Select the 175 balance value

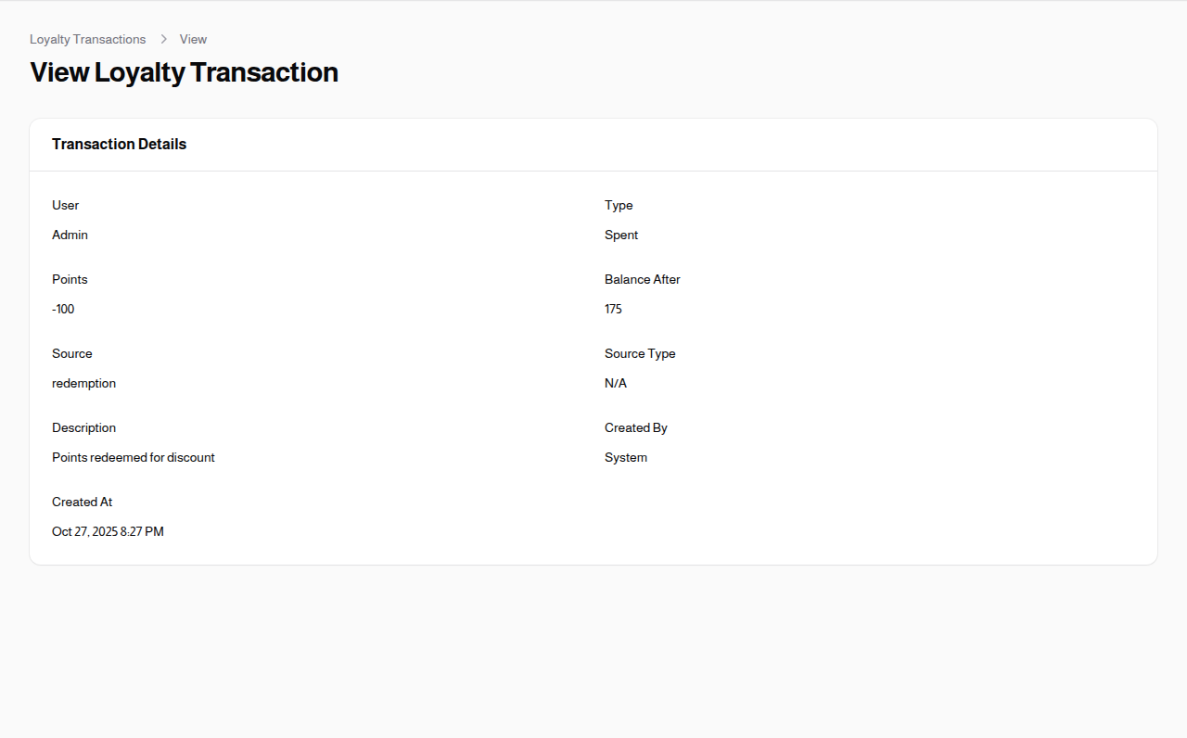(613, 309)
